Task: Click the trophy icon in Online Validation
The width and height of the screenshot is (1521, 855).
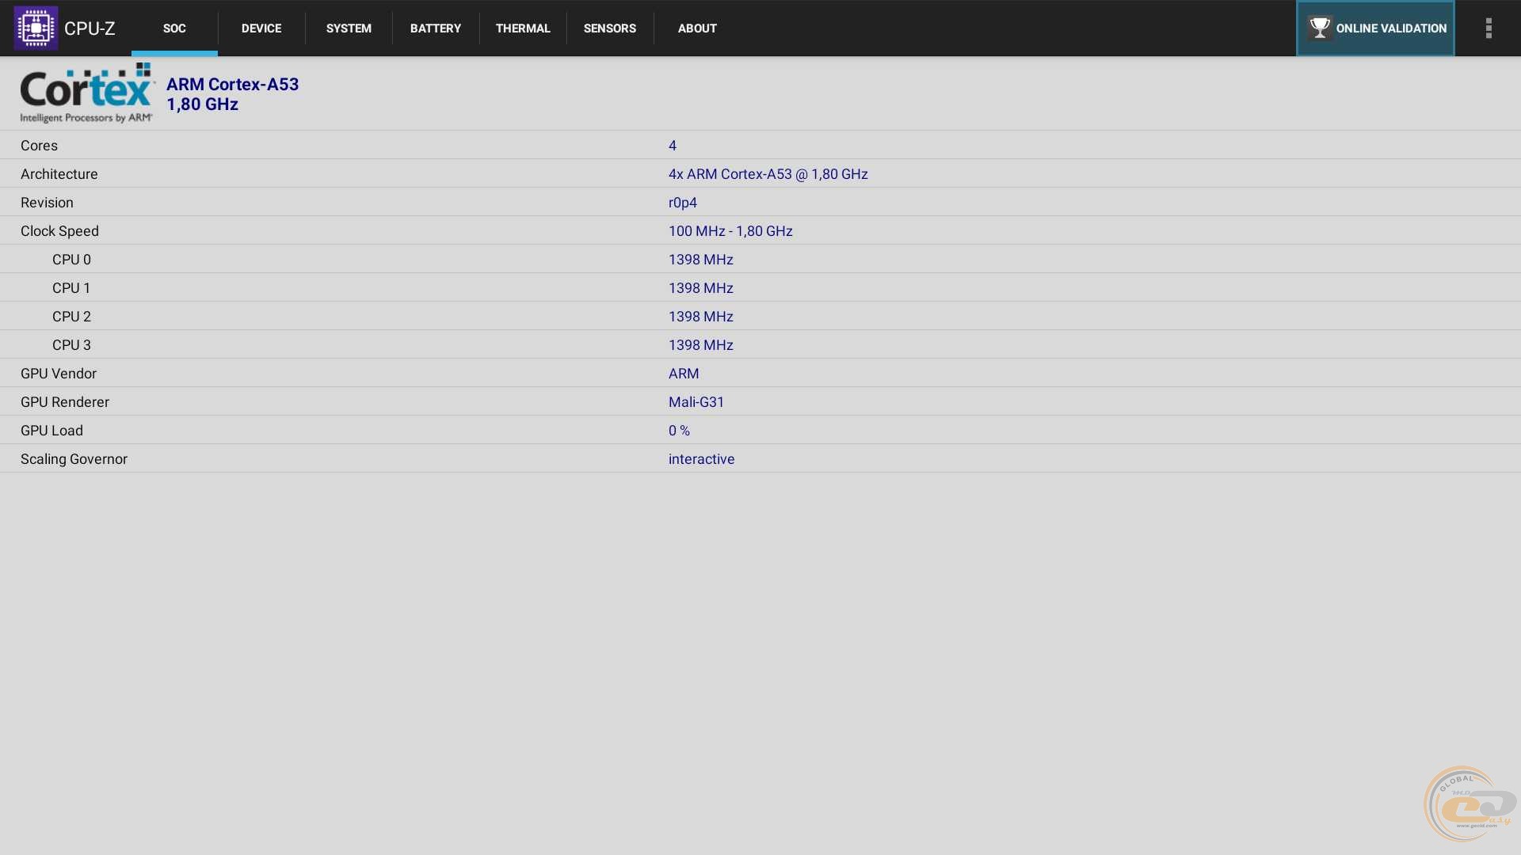Action: [1319, 28]
